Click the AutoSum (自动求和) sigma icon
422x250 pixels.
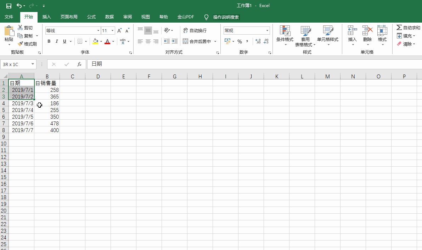point(399,28)
